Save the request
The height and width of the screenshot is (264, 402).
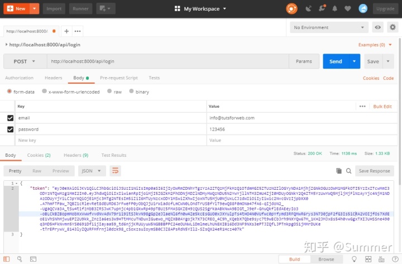(373, 61)
